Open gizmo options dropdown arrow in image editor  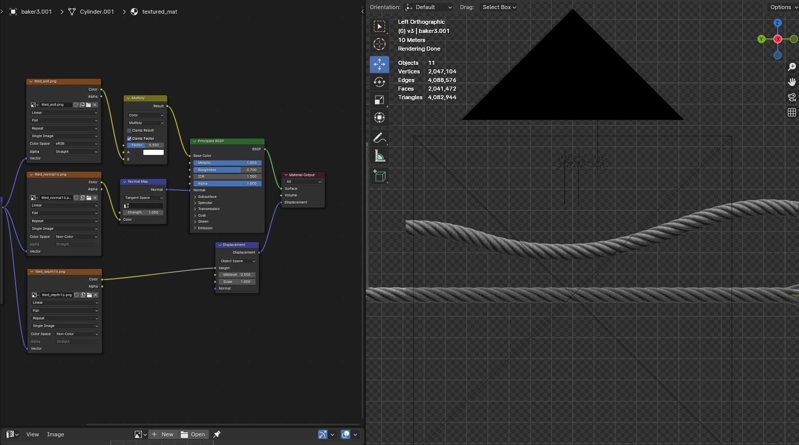pos(332,434)
